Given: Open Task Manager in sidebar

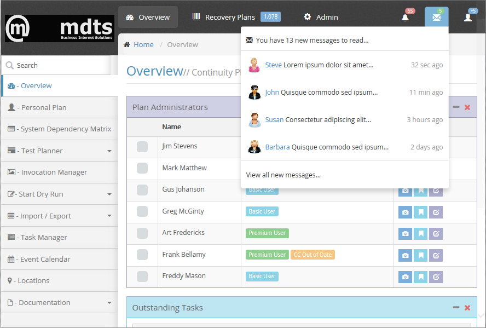Looking at the screenshot, I should 60,238.
